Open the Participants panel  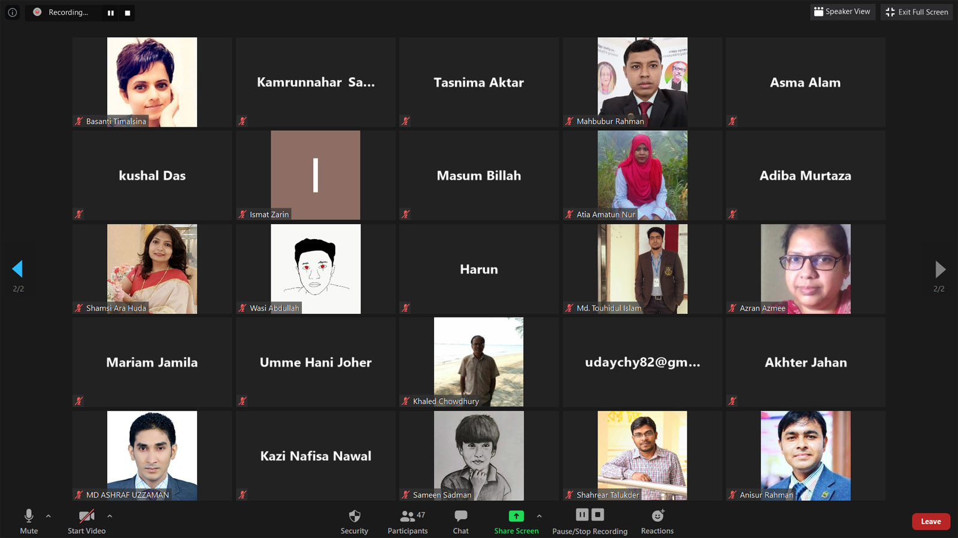tap(408, 521)
